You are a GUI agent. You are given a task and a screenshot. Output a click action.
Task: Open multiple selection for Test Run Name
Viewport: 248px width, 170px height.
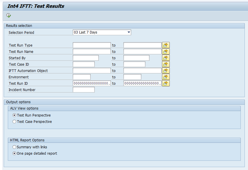coord(166,51)
